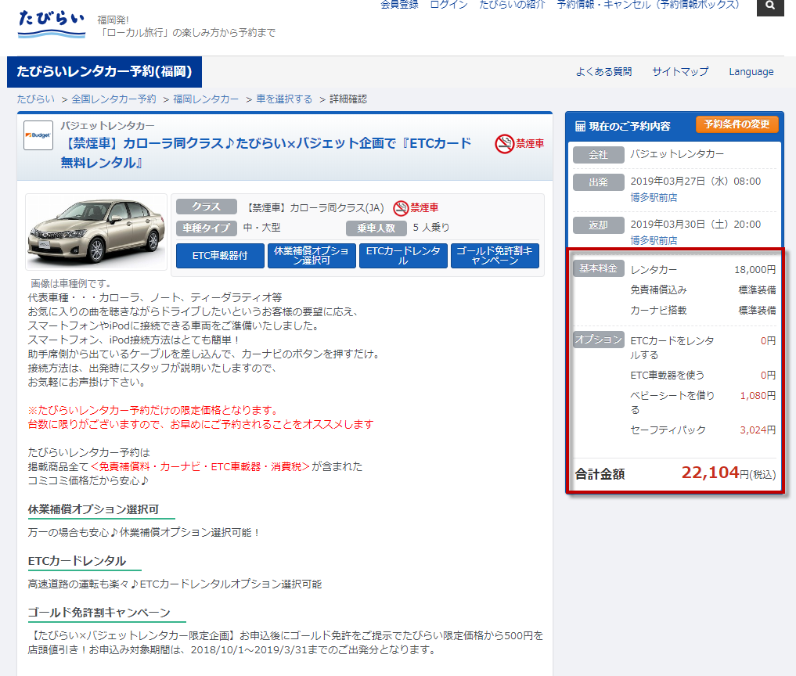Click the 予約条件の変更 button
This screenshot has height=676, width=796.
click(737, 124)
